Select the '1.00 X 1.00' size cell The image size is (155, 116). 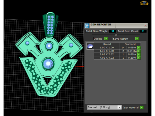107,48
